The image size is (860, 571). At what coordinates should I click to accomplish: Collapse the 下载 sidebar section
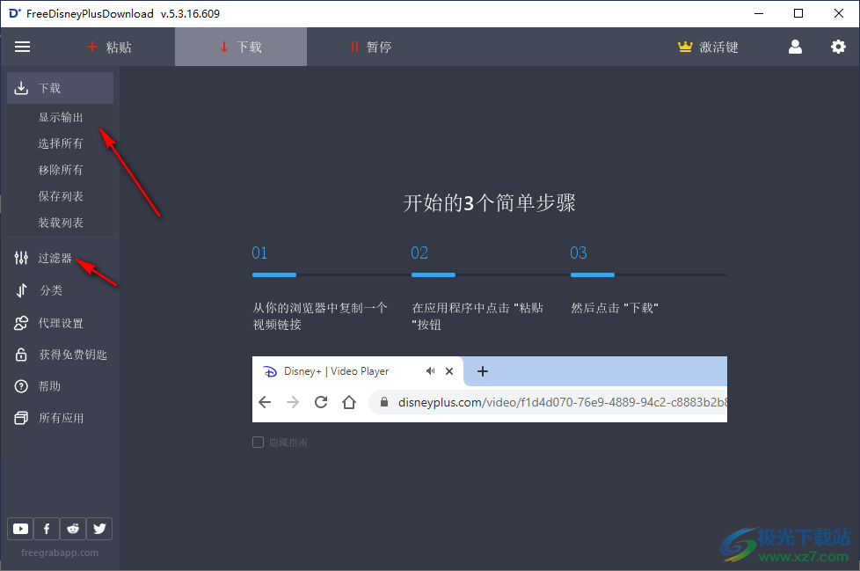(x=61, y=88)
